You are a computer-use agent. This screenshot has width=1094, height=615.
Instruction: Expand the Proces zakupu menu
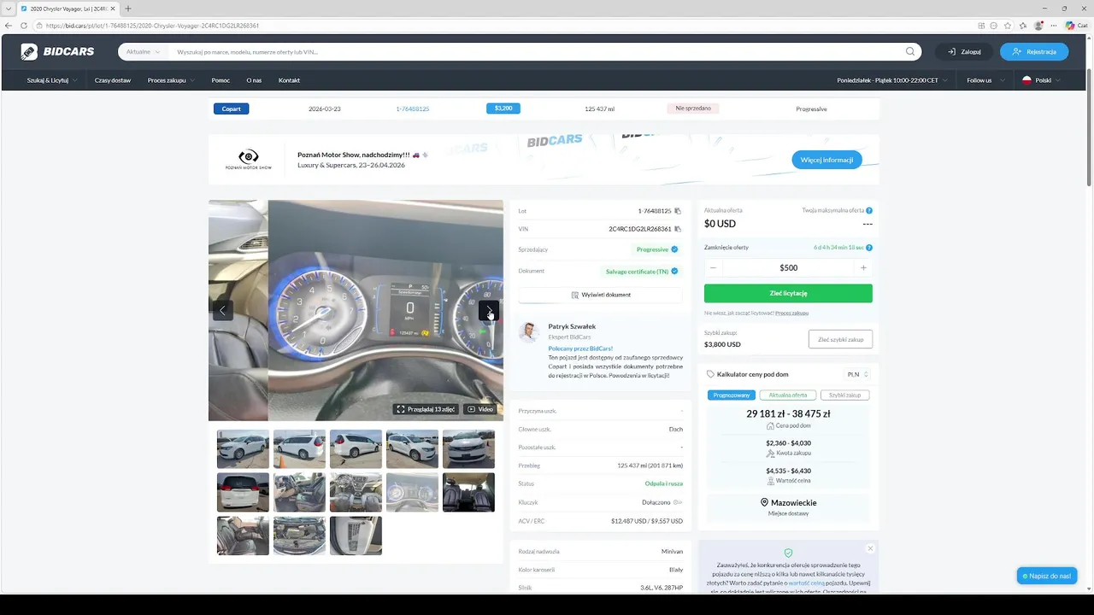coord(171,80)
